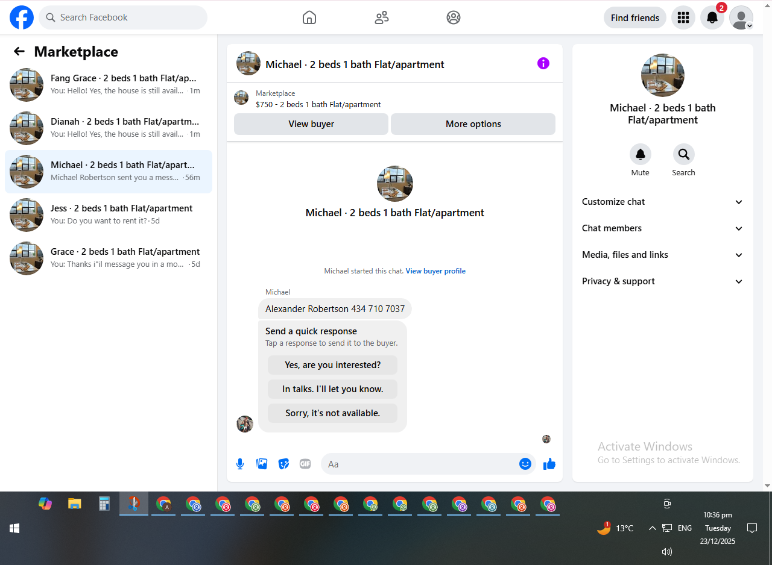Open File Explorer from the taskbar

(x=75, y=504)
